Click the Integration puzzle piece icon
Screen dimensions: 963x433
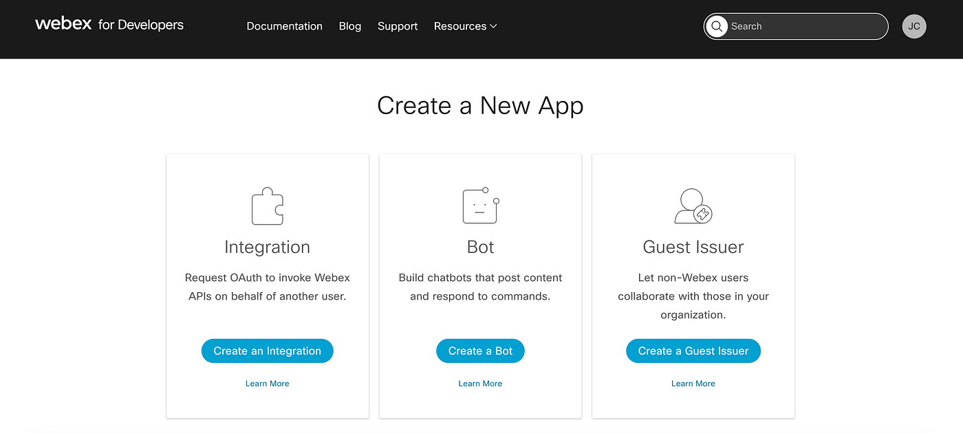pos(268,206)
